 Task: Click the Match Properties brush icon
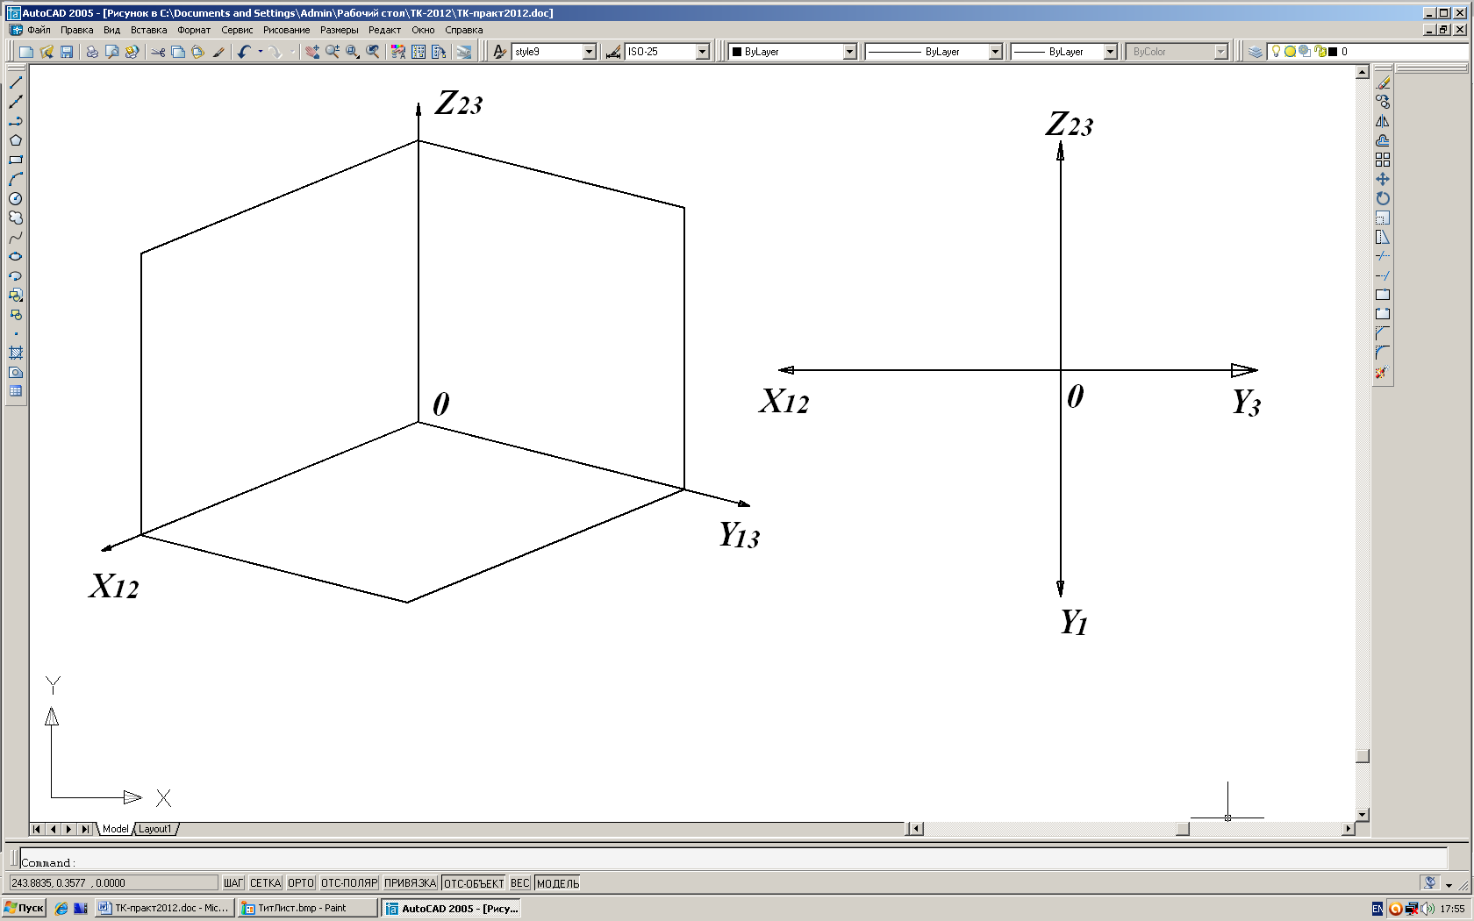click(218, 52)
